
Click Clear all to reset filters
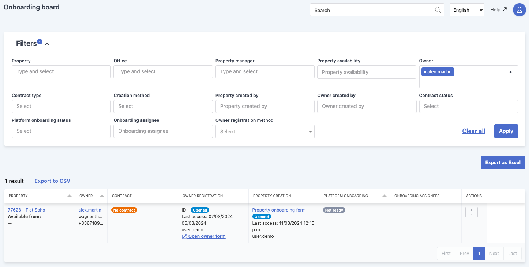(473, 131)
